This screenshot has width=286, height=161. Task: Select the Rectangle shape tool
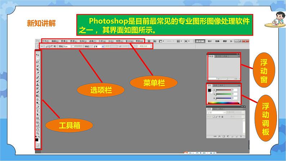click(x=37, y=118)
